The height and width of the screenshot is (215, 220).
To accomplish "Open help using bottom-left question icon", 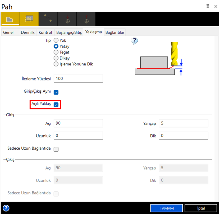I will [6, 208].
